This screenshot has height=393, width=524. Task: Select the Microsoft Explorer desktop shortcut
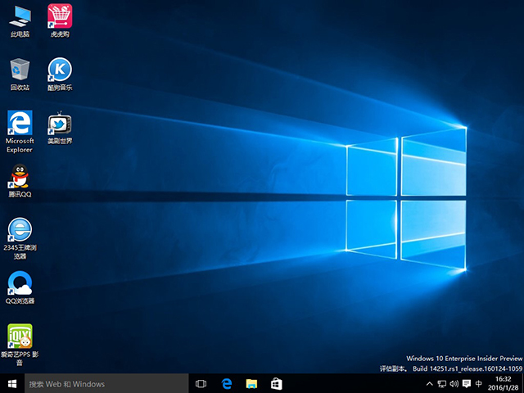20,123
